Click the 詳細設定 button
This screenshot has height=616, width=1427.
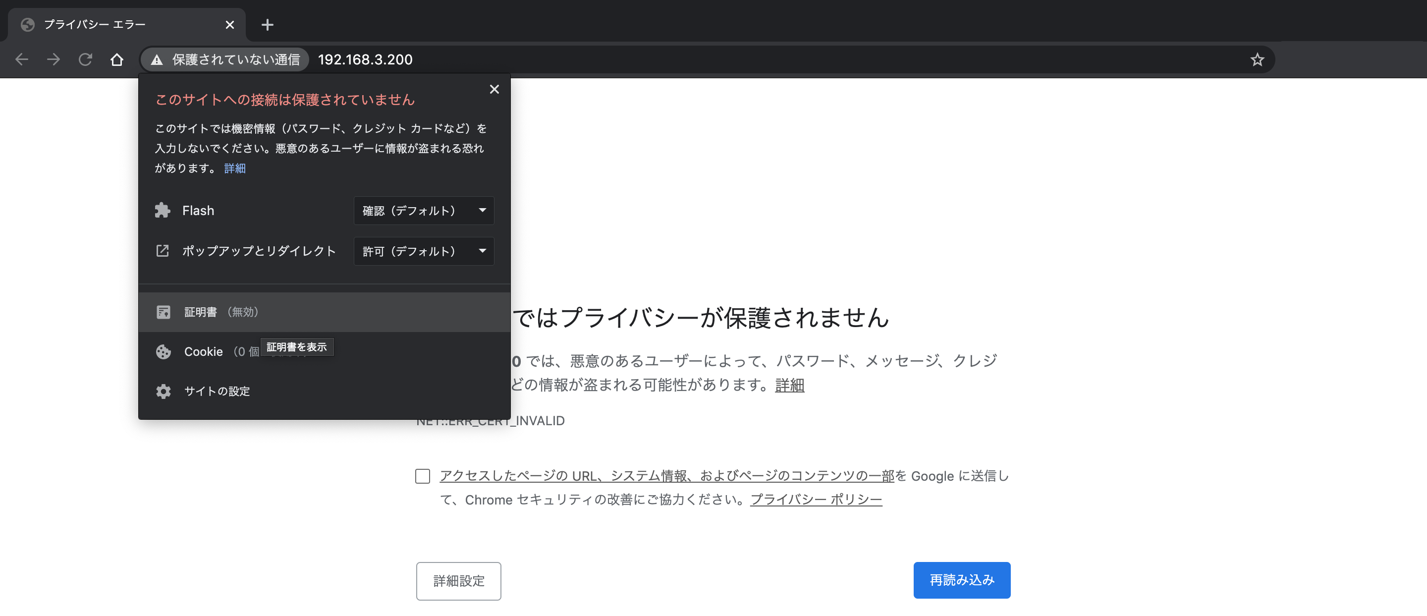coord(459,581)
